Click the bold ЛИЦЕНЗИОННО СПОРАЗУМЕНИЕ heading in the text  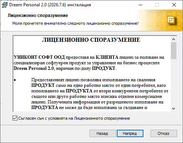pyautogui.click(x=91, y=40)
